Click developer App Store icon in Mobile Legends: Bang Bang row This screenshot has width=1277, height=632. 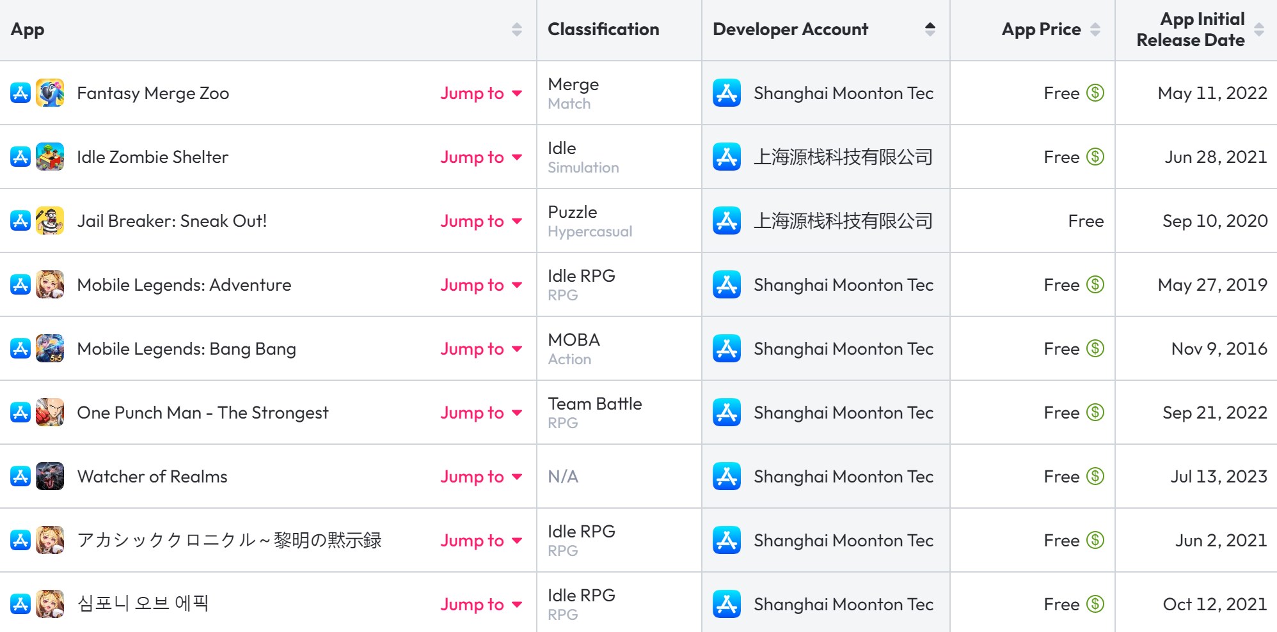pos(727,348)
